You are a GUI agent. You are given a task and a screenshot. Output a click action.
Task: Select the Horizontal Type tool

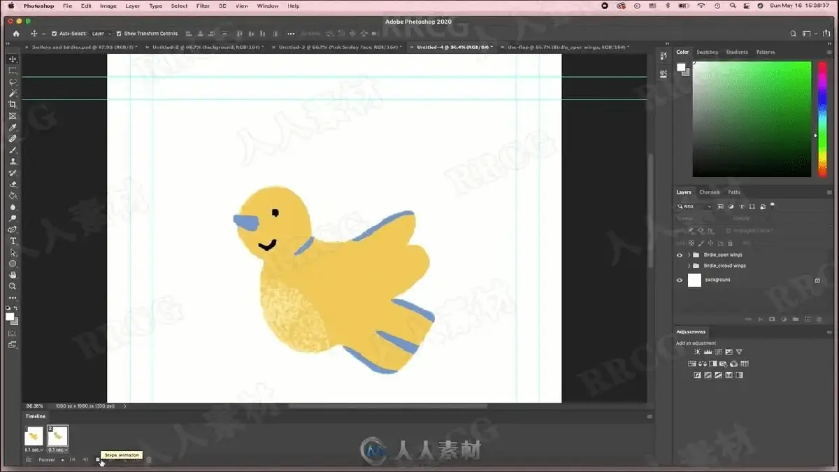(13, 241)
